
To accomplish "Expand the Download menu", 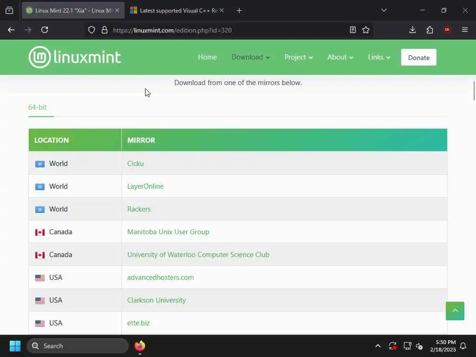I will [x=251, y=57].
